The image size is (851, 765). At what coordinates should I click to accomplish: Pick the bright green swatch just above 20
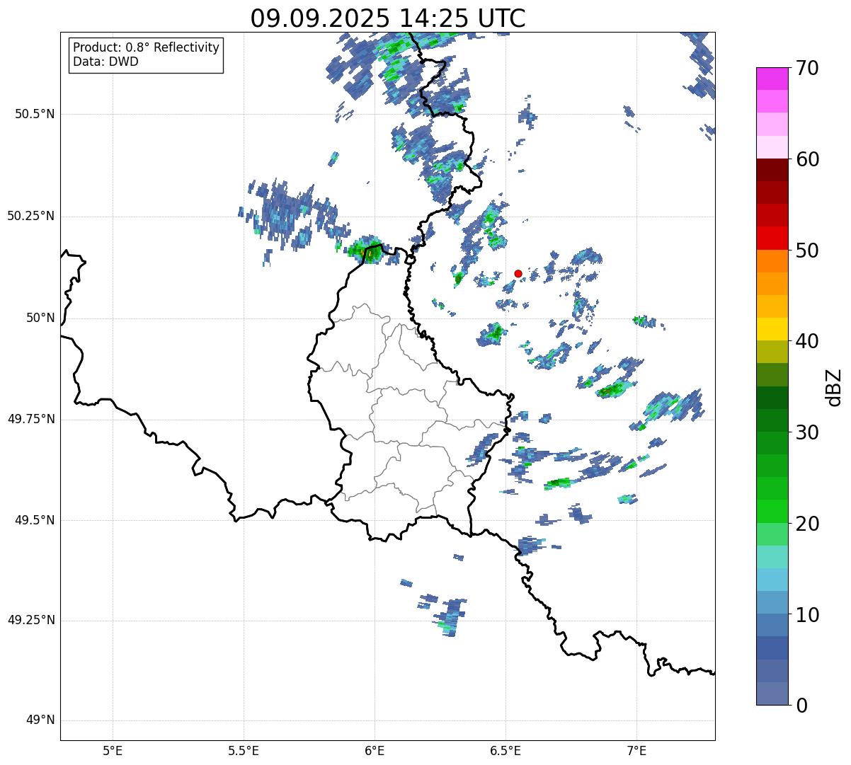tap(772, 512)
